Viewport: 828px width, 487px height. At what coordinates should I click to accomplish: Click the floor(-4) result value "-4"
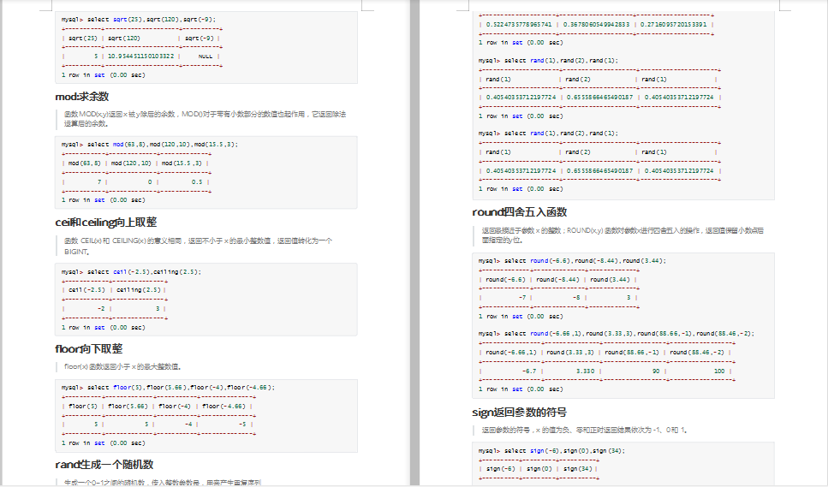tap(188, 425)
